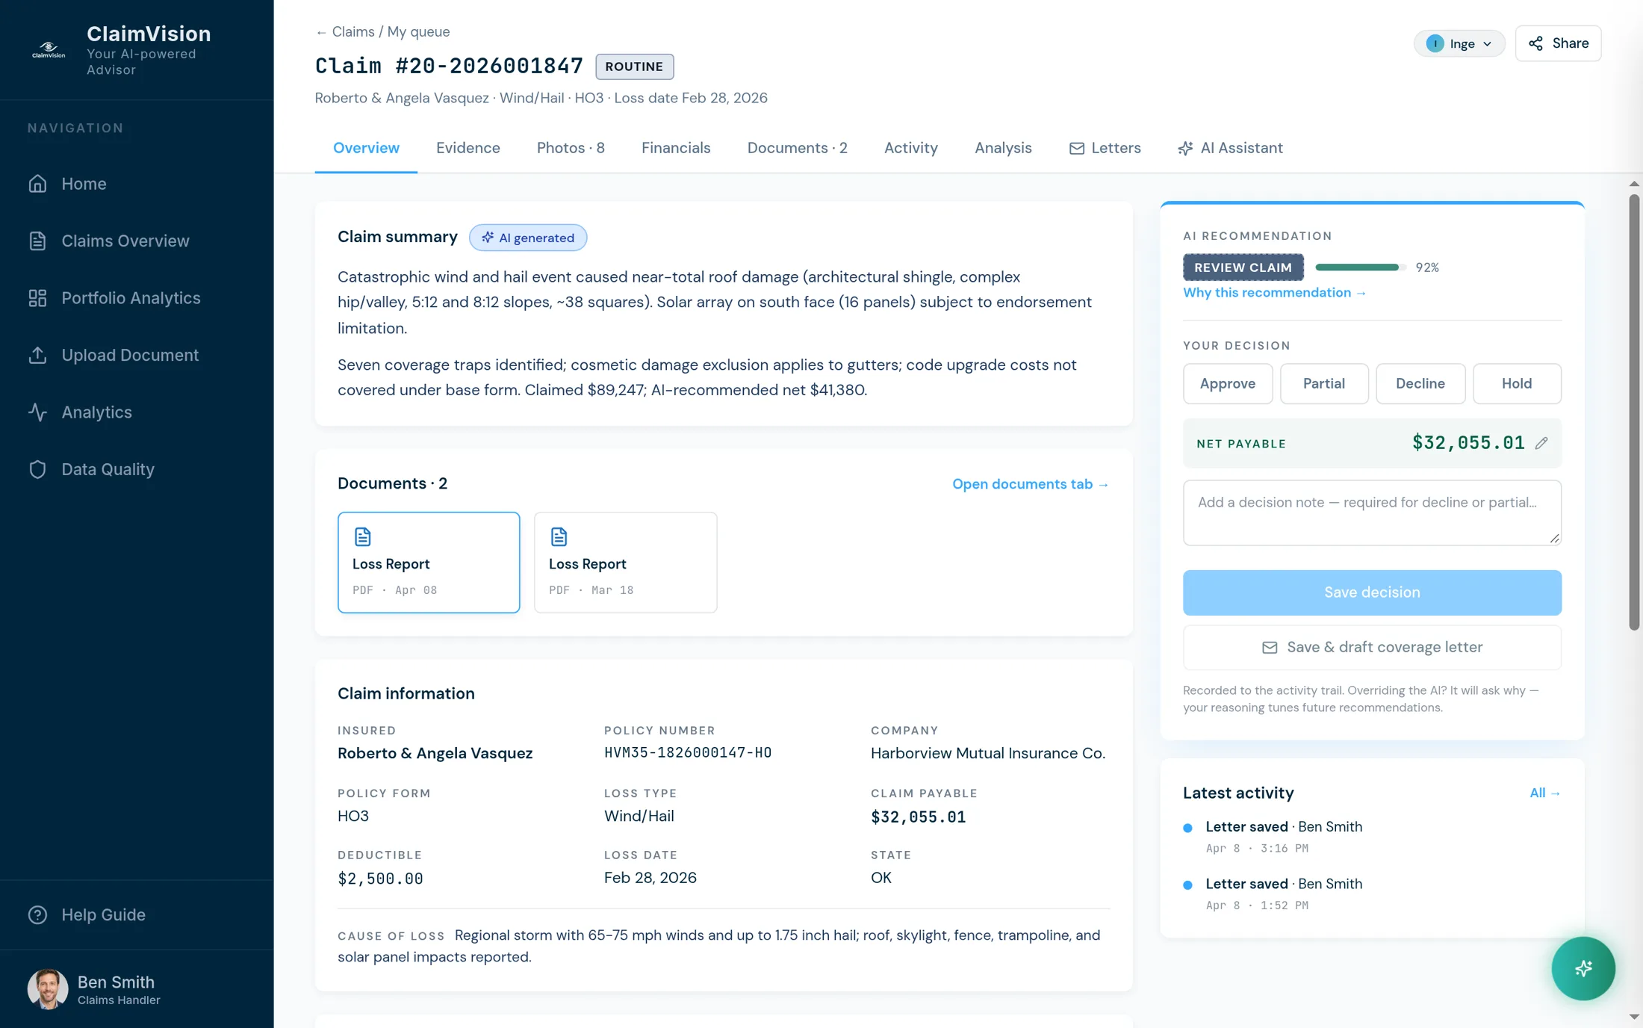This screenshot has height=1028, width=1643.
Task: Open the Financials tab
Action: pos(676,148)
